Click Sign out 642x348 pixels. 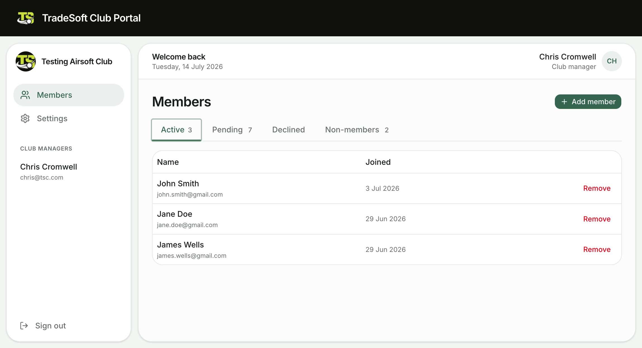pyautogui.click(x=43, y=326)
